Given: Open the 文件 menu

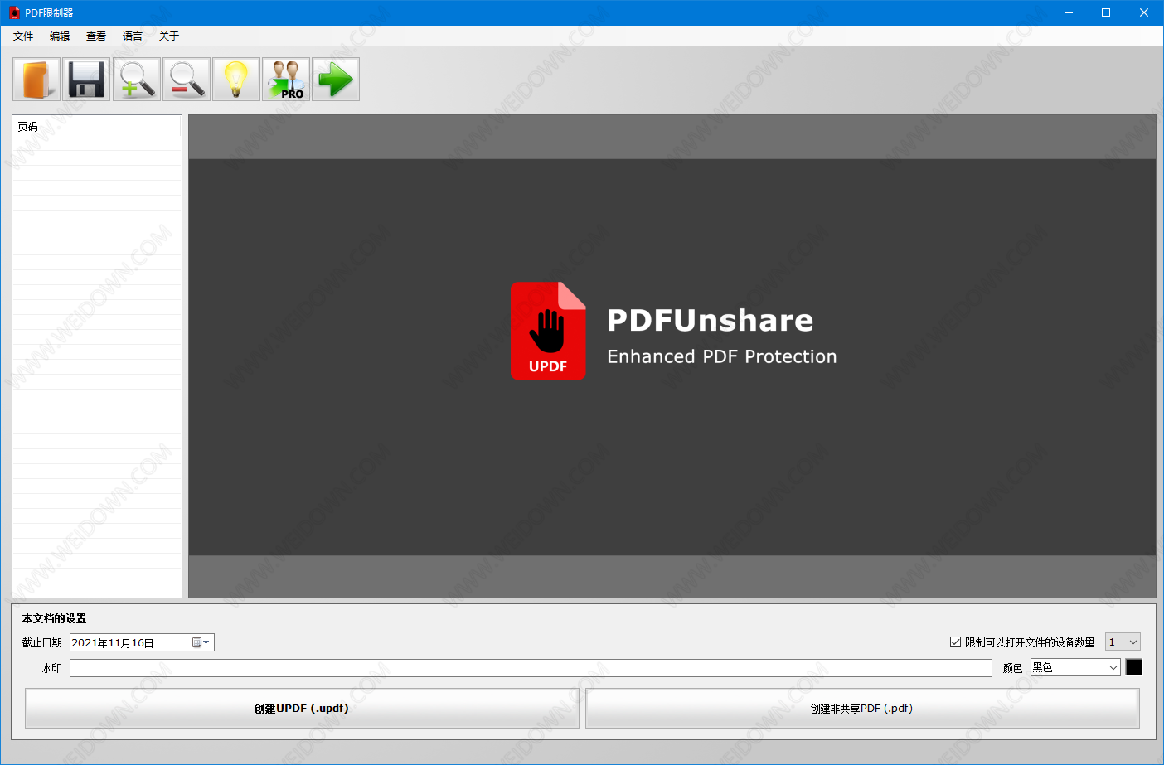Looking at the screenshot, I should click(23, 36).
